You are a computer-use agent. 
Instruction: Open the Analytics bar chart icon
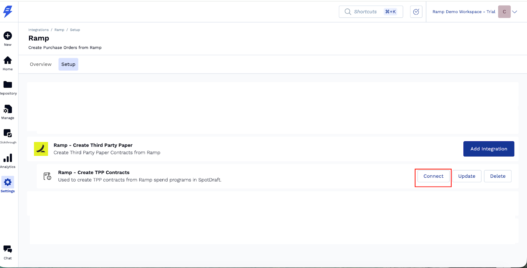(8, 158)
